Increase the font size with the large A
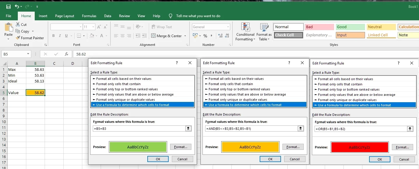The height and width of the screenshot is (169, 419). [x=99, y=27]
